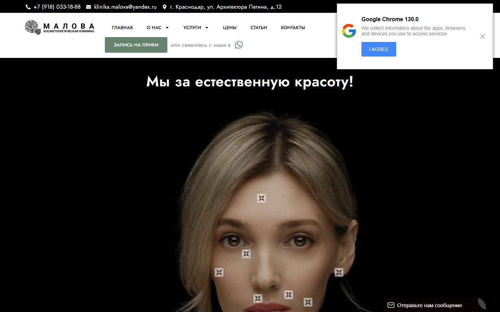Click the envelope icon in the message widget
Viewport: 500px width, 312px height.
coord(391,305)
